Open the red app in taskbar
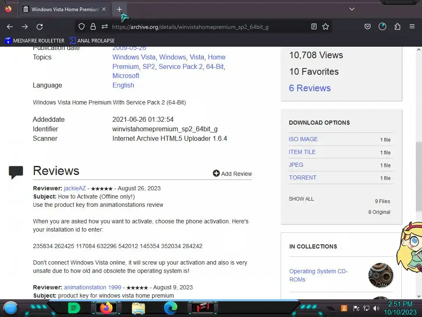The image size is (422, 317). tap(203, 308)
